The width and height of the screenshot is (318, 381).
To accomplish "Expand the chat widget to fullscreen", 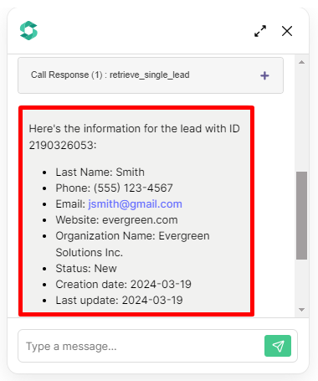I will pos(260,31).
